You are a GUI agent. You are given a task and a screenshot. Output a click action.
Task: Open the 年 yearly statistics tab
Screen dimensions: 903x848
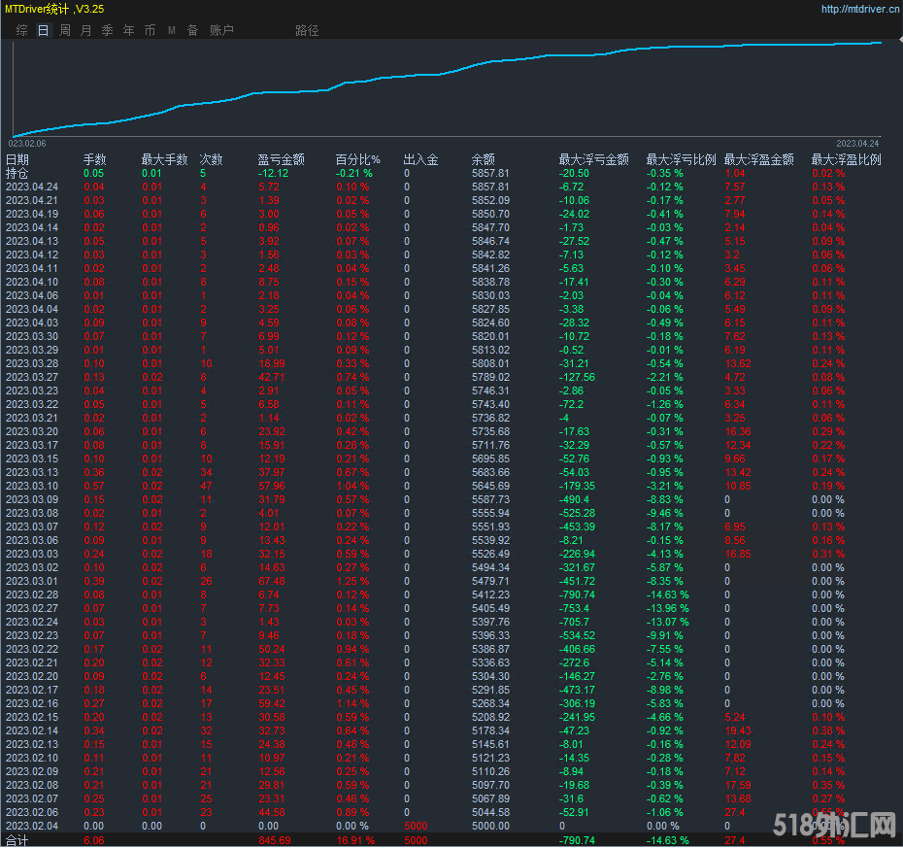click(x=128, y=30)
